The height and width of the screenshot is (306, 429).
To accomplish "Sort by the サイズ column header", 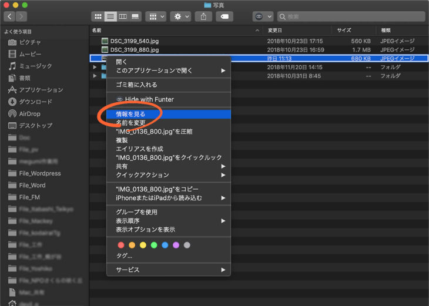I will (344, 29).
